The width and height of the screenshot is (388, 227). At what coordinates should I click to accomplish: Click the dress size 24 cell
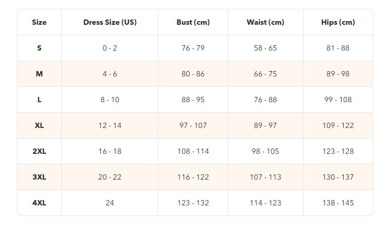click(x=110, y=203)
